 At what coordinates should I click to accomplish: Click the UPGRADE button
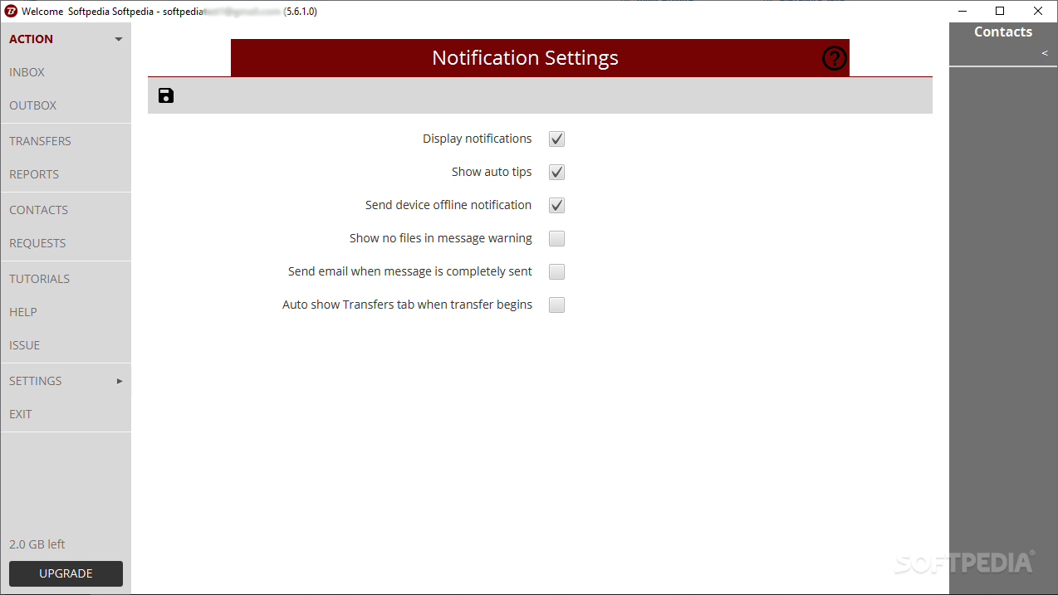(x=66, y=573)
